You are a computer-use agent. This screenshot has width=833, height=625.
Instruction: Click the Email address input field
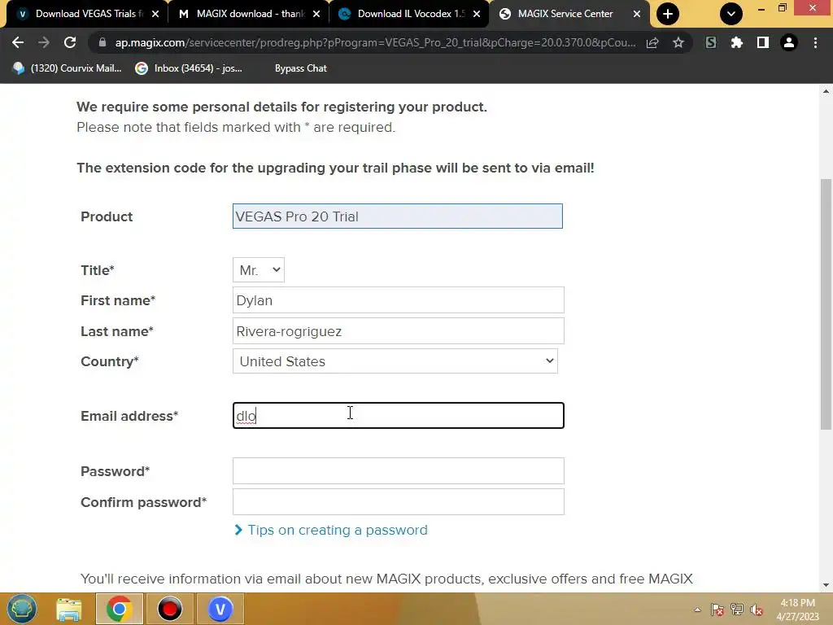[x=399, y=416]
